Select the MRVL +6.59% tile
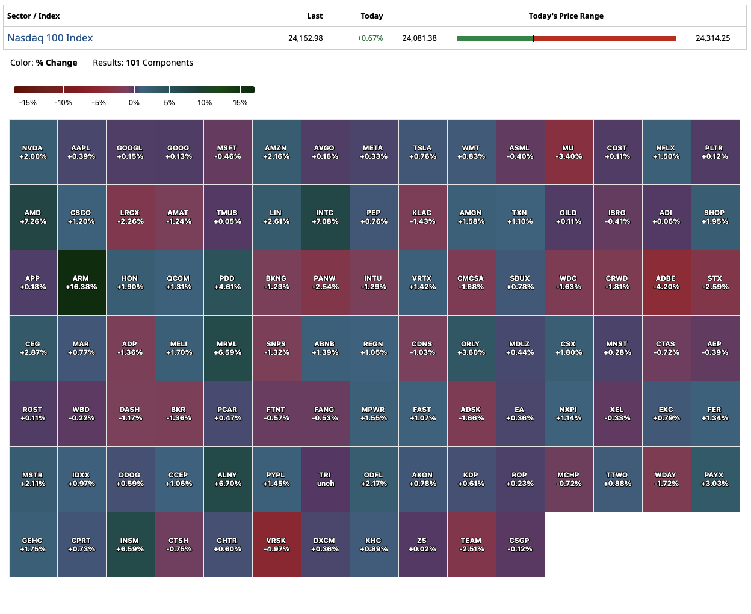This screenshot has width=751, height=614. tap(227, 348)
